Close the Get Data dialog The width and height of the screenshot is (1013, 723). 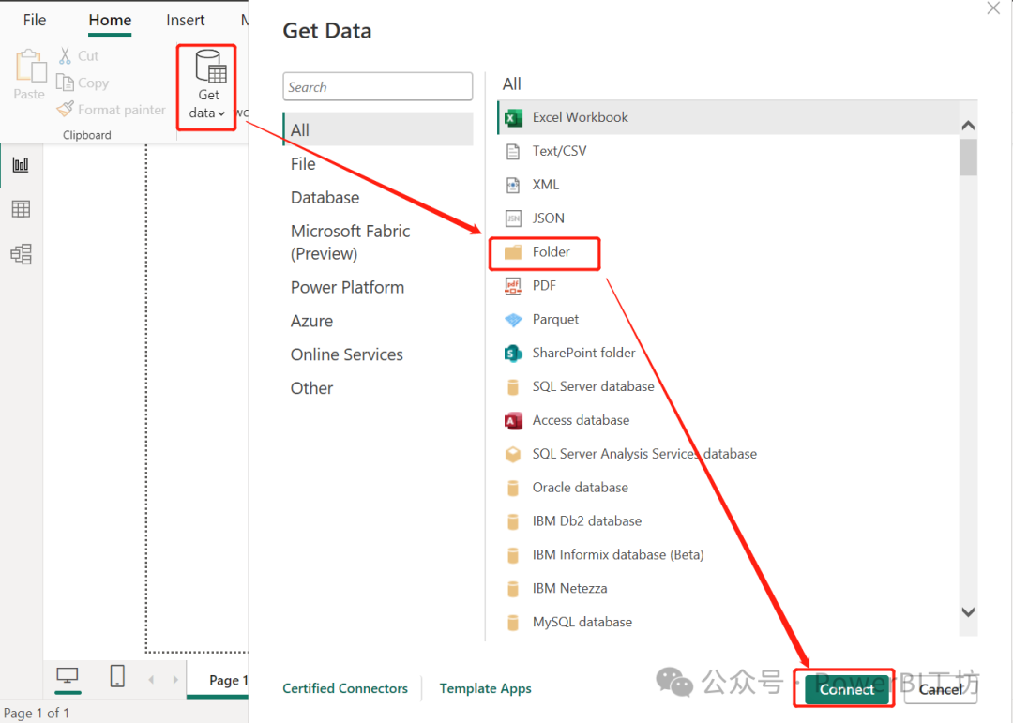point(993,8)
